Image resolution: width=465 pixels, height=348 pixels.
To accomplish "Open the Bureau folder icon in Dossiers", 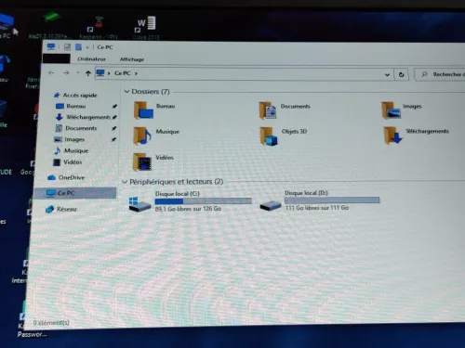I will click(143, 110).
